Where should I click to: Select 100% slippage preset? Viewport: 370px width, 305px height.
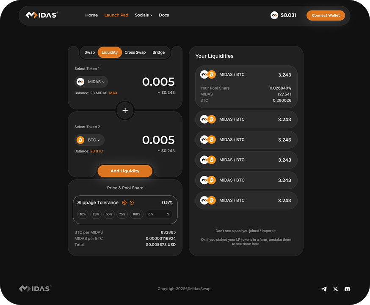pos(136,215)
